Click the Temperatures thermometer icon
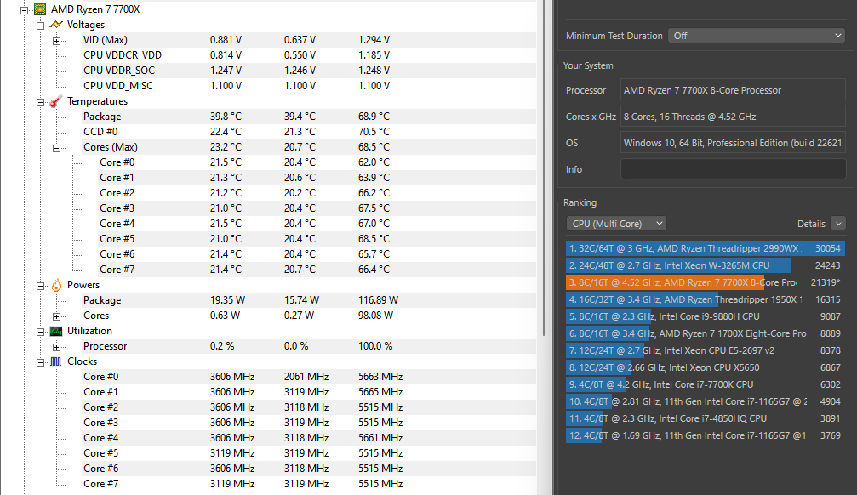The width and height of the screenshot is (857, 495). [x=56, y=101]
